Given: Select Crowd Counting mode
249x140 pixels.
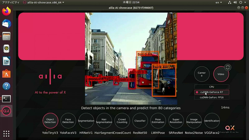Looking at the screenshot, I should 122,121.
